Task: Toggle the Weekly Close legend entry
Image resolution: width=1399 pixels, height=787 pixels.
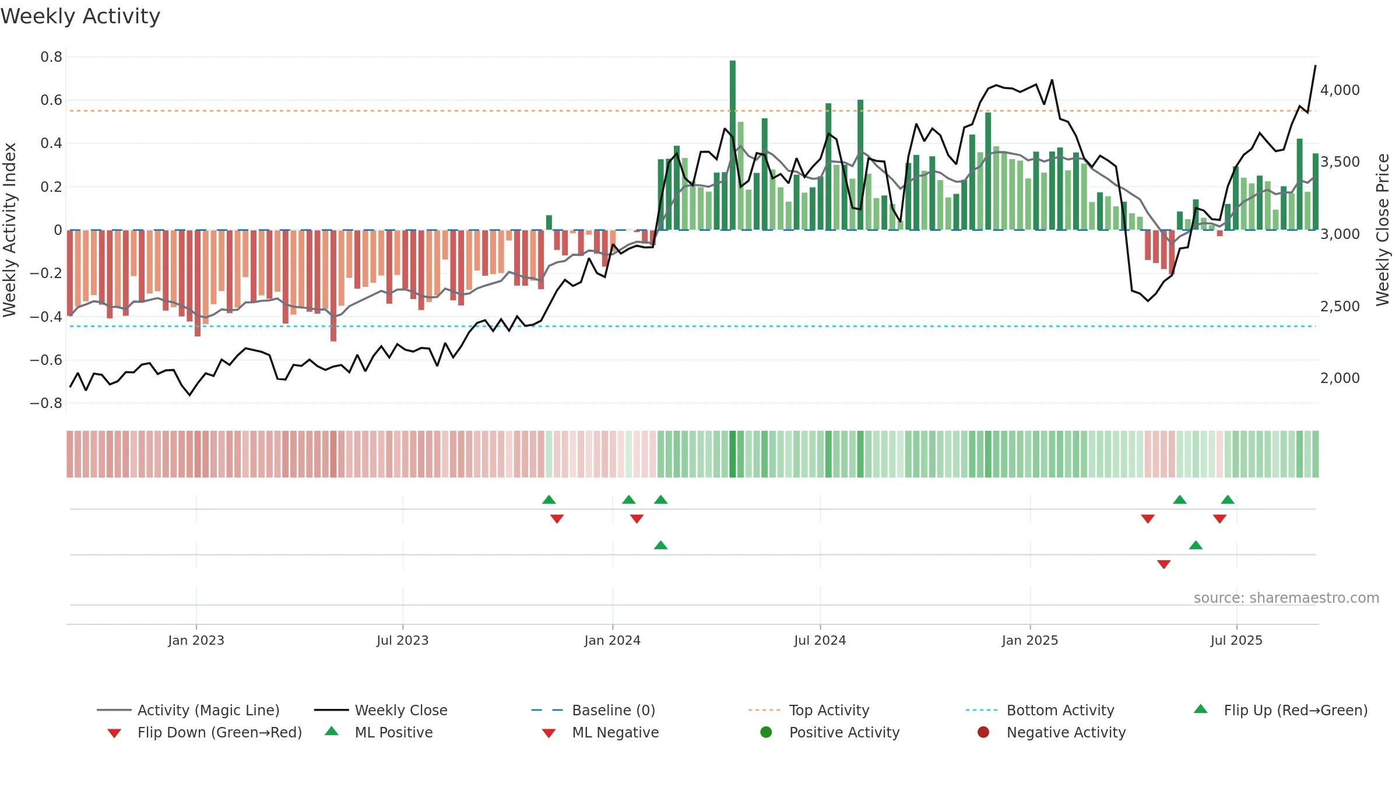Action: click(381, 710)
